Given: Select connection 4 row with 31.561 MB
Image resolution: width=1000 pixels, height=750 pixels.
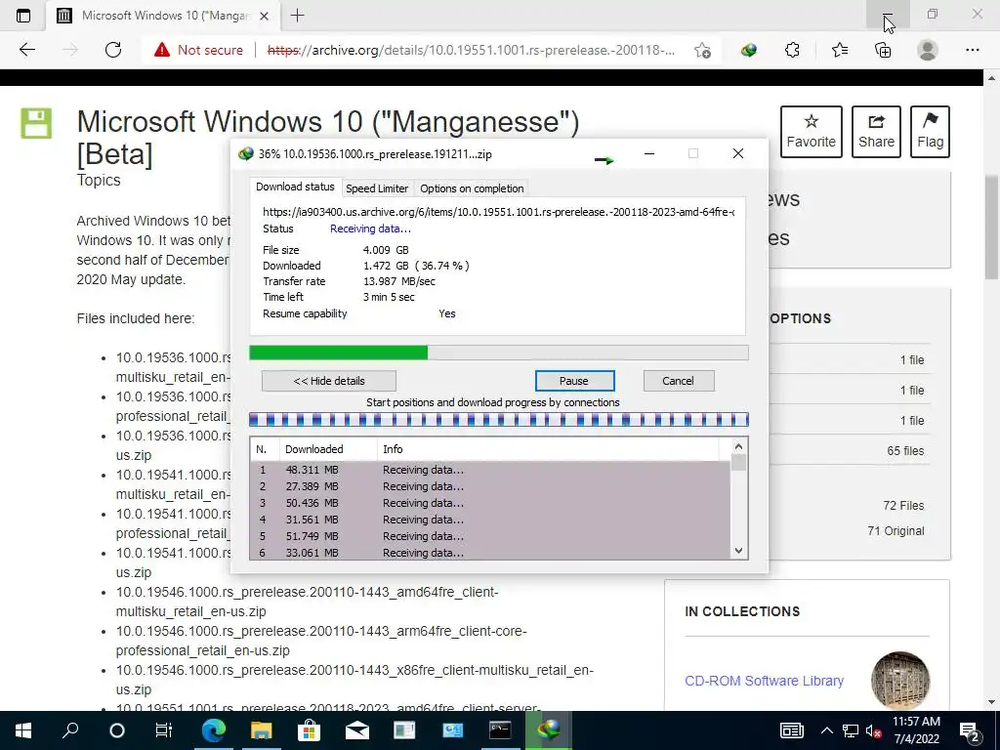Looking at the screenshot, I should pyautogui.click(x=490, y=520).
